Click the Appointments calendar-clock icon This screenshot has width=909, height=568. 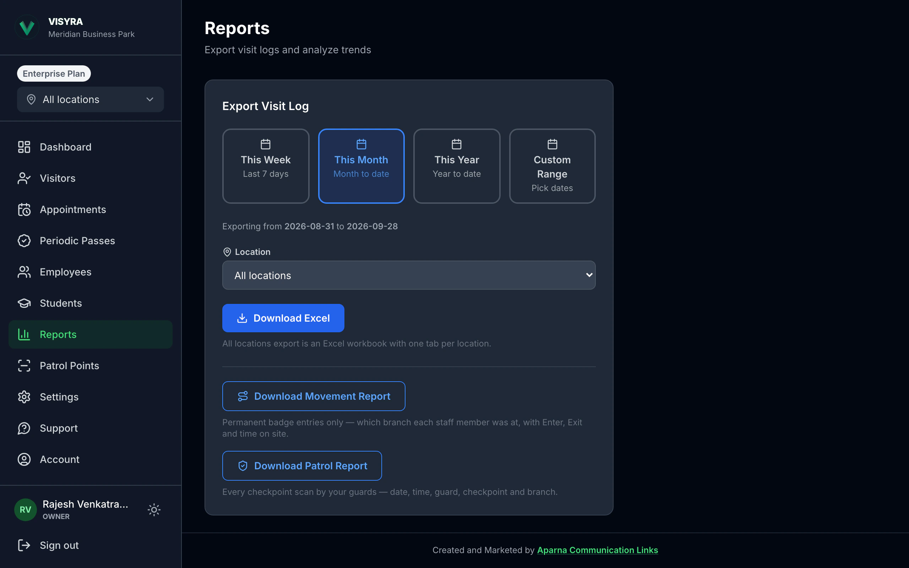(24, 209)
